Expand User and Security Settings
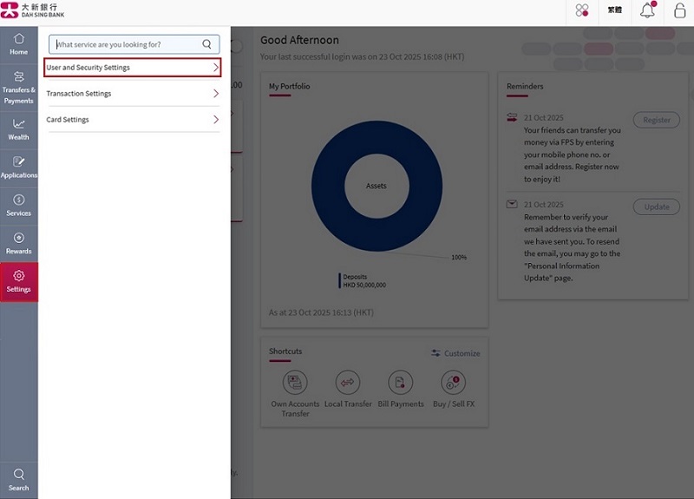Viewport: 694px width, 499px height. click(133, 68)
